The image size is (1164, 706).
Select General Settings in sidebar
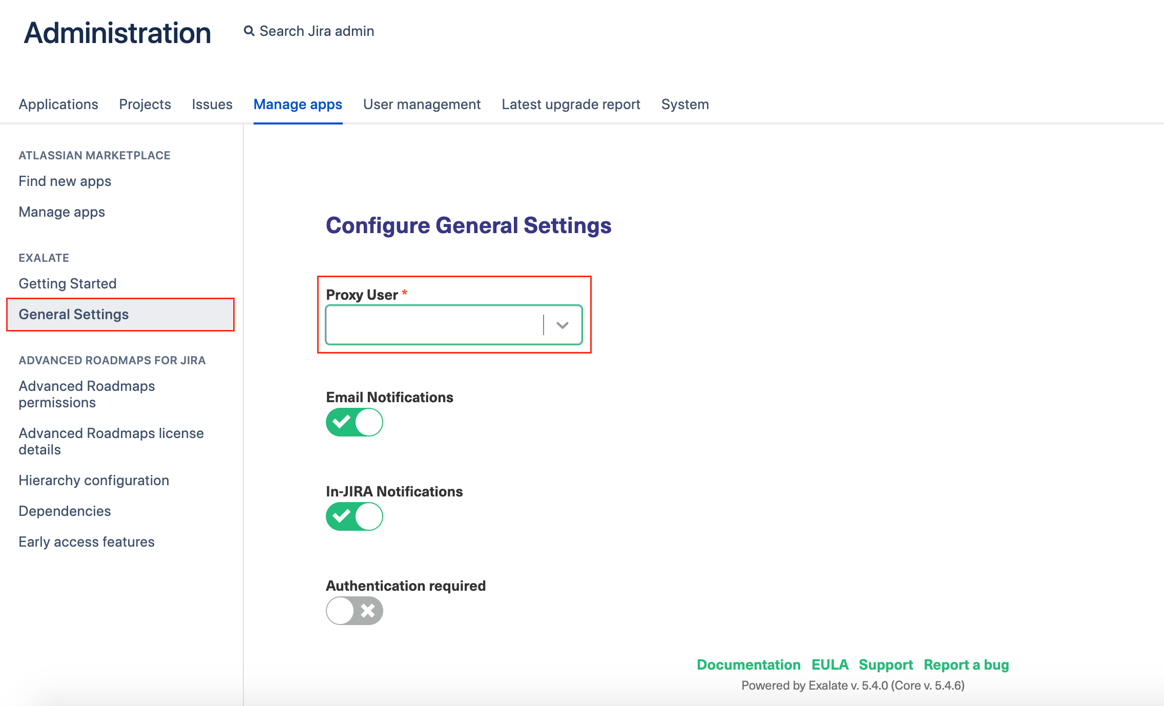tap(74, 315)
